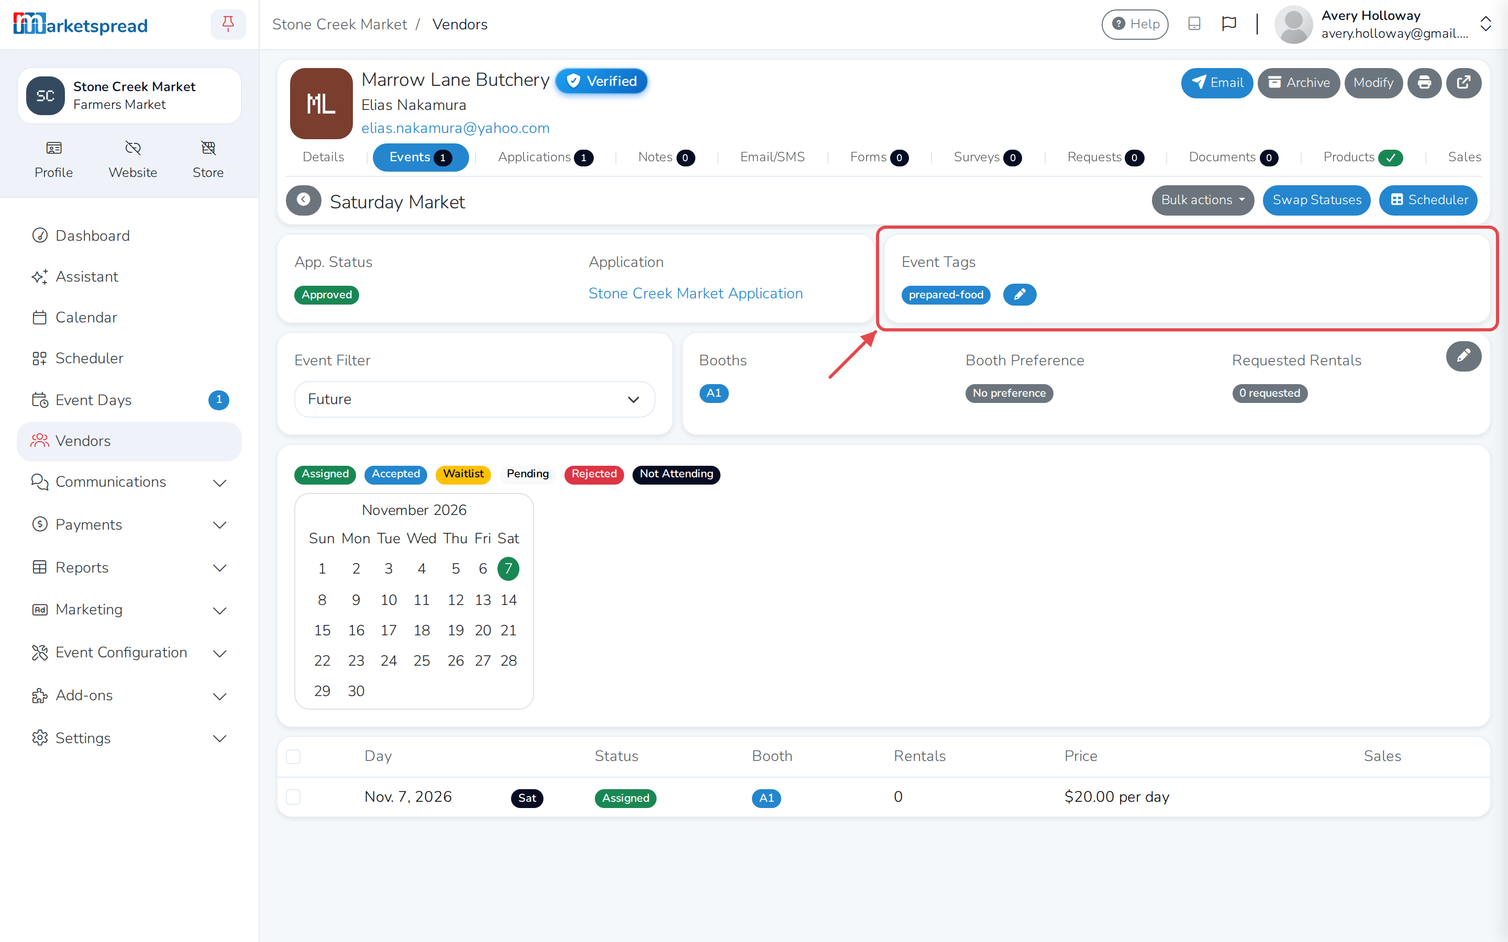Expand the Payments sidebar menu
The width and height of the screenshot is (1508, 942).
[x=129, y=524]
